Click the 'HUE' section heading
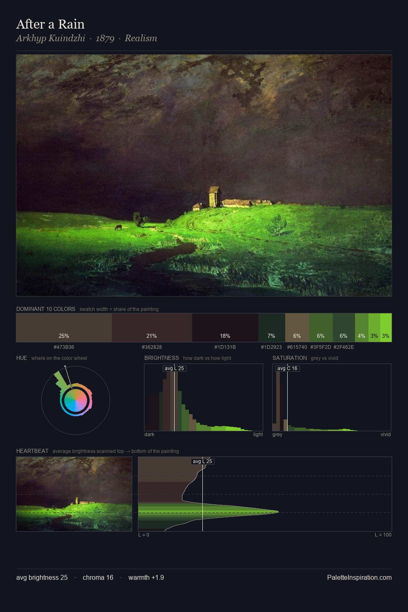The width and height of the screenshot is (408, 612). click(x=22, y=358)
